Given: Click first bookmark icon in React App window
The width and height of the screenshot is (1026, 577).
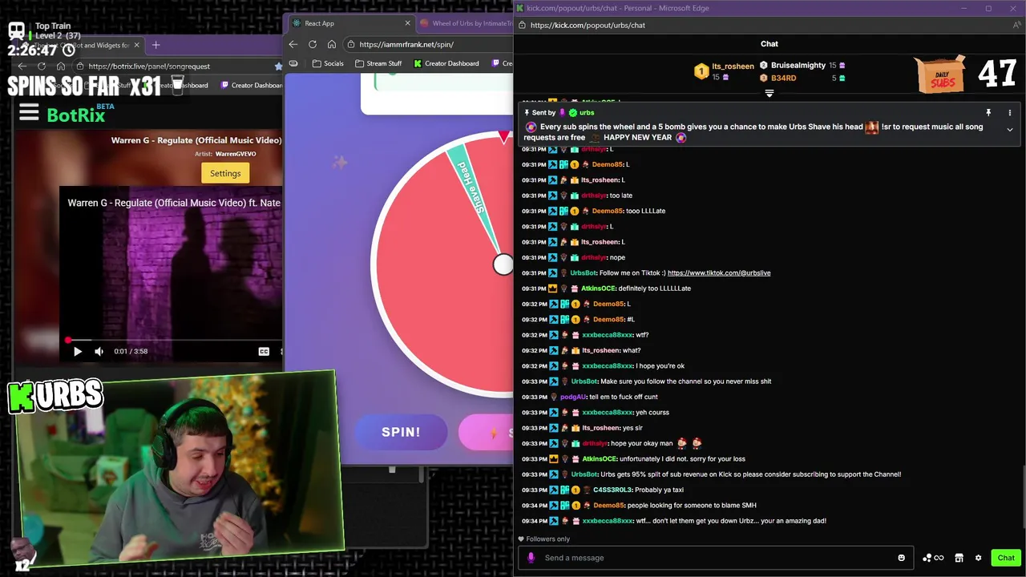Looking at the screenshot, I should (x=293, y=63).
